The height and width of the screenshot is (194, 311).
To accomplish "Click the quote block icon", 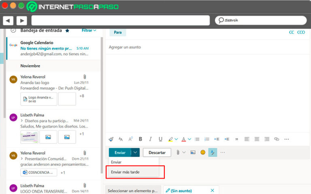I will coord(237,139).
